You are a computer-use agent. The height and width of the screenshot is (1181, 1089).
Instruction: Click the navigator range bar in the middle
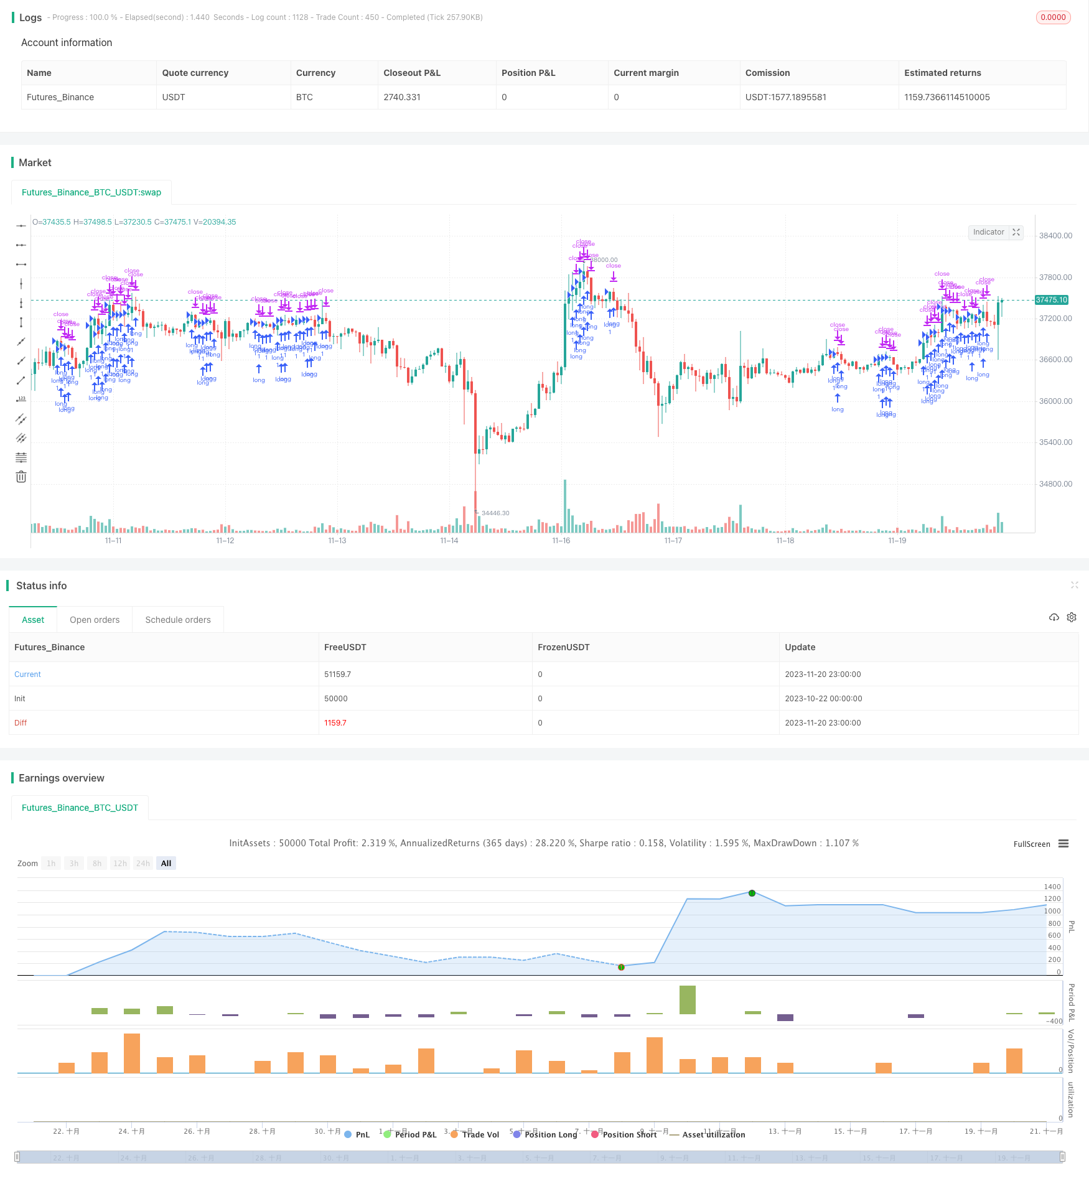click(x=540, y=1157)
